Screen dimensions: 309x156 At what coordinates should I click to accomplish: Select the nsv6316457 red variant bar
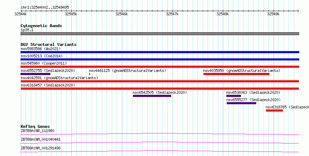[160, 89]
